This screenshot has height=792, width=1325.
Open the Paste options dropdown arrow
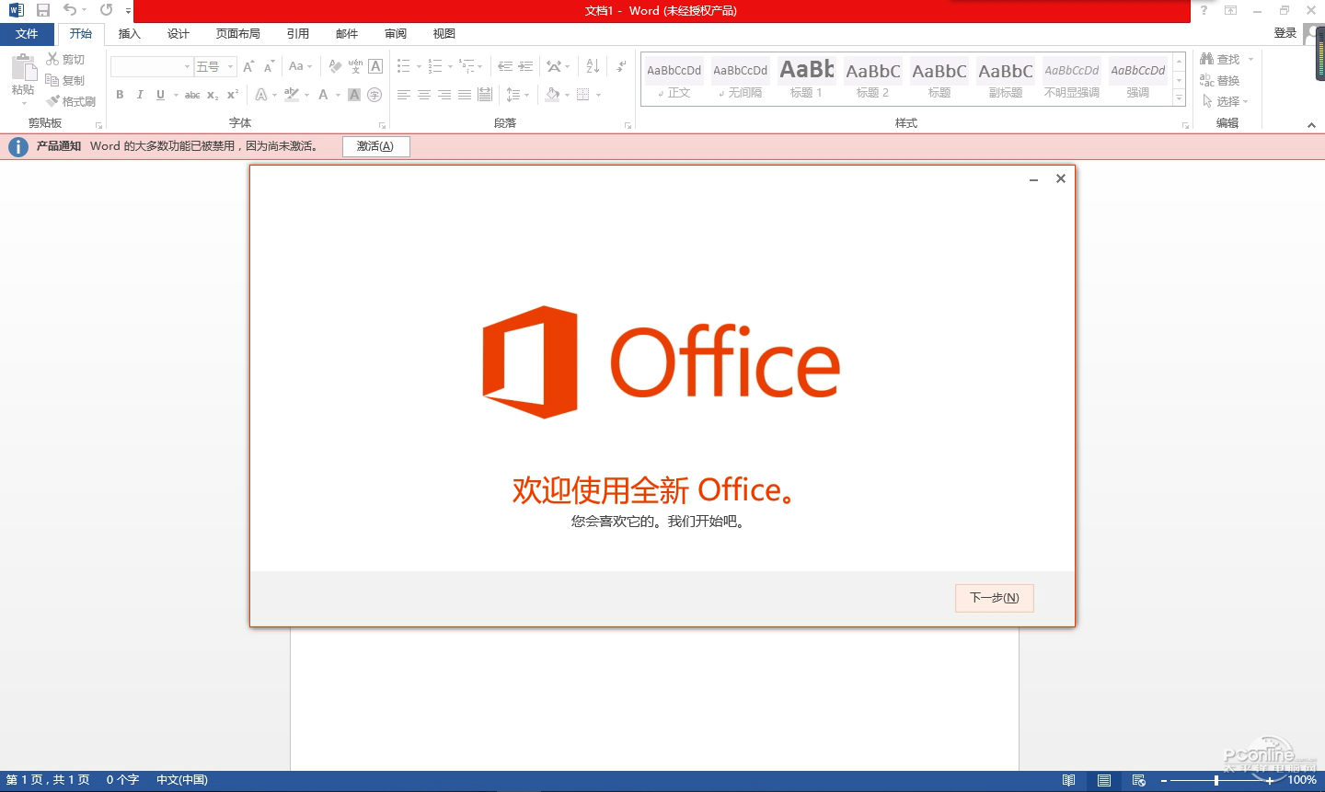point(23,103)
